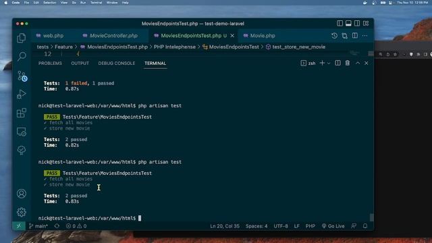
Task: Toggle Go Live server in the status bar
Action: coord(333,226)
